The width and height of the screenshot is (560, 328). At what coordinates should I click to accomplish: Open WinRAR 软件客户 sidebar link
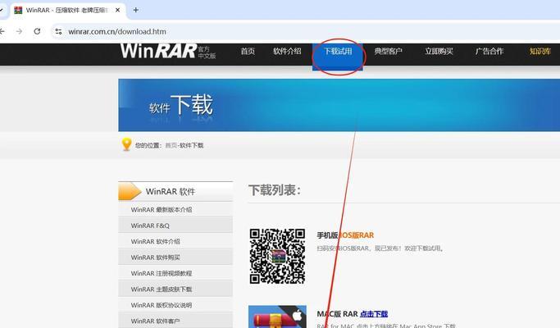pyautogui.click(x=155, y=321)
